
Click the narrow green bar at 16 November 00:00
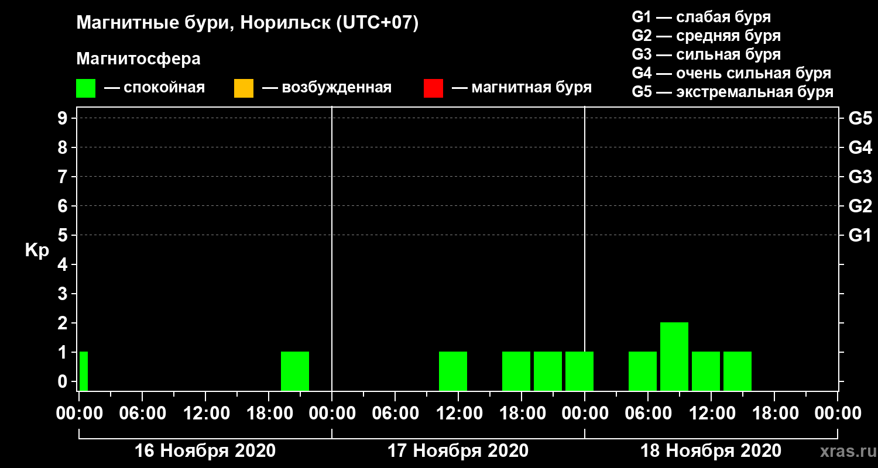click(84, 371)
